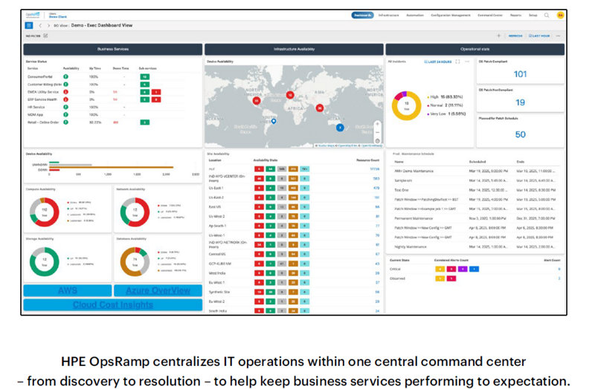Open the AWS dashboard link
The image size is (595, 389).
(x=68, y=290)
